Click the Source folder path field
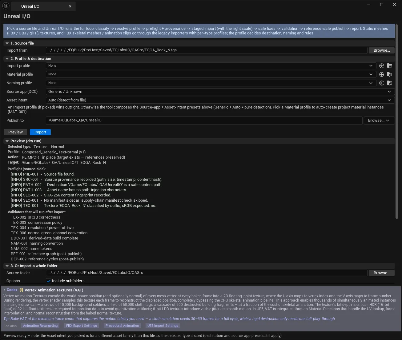Screen dimensions: 402x340 pos(207,273)
